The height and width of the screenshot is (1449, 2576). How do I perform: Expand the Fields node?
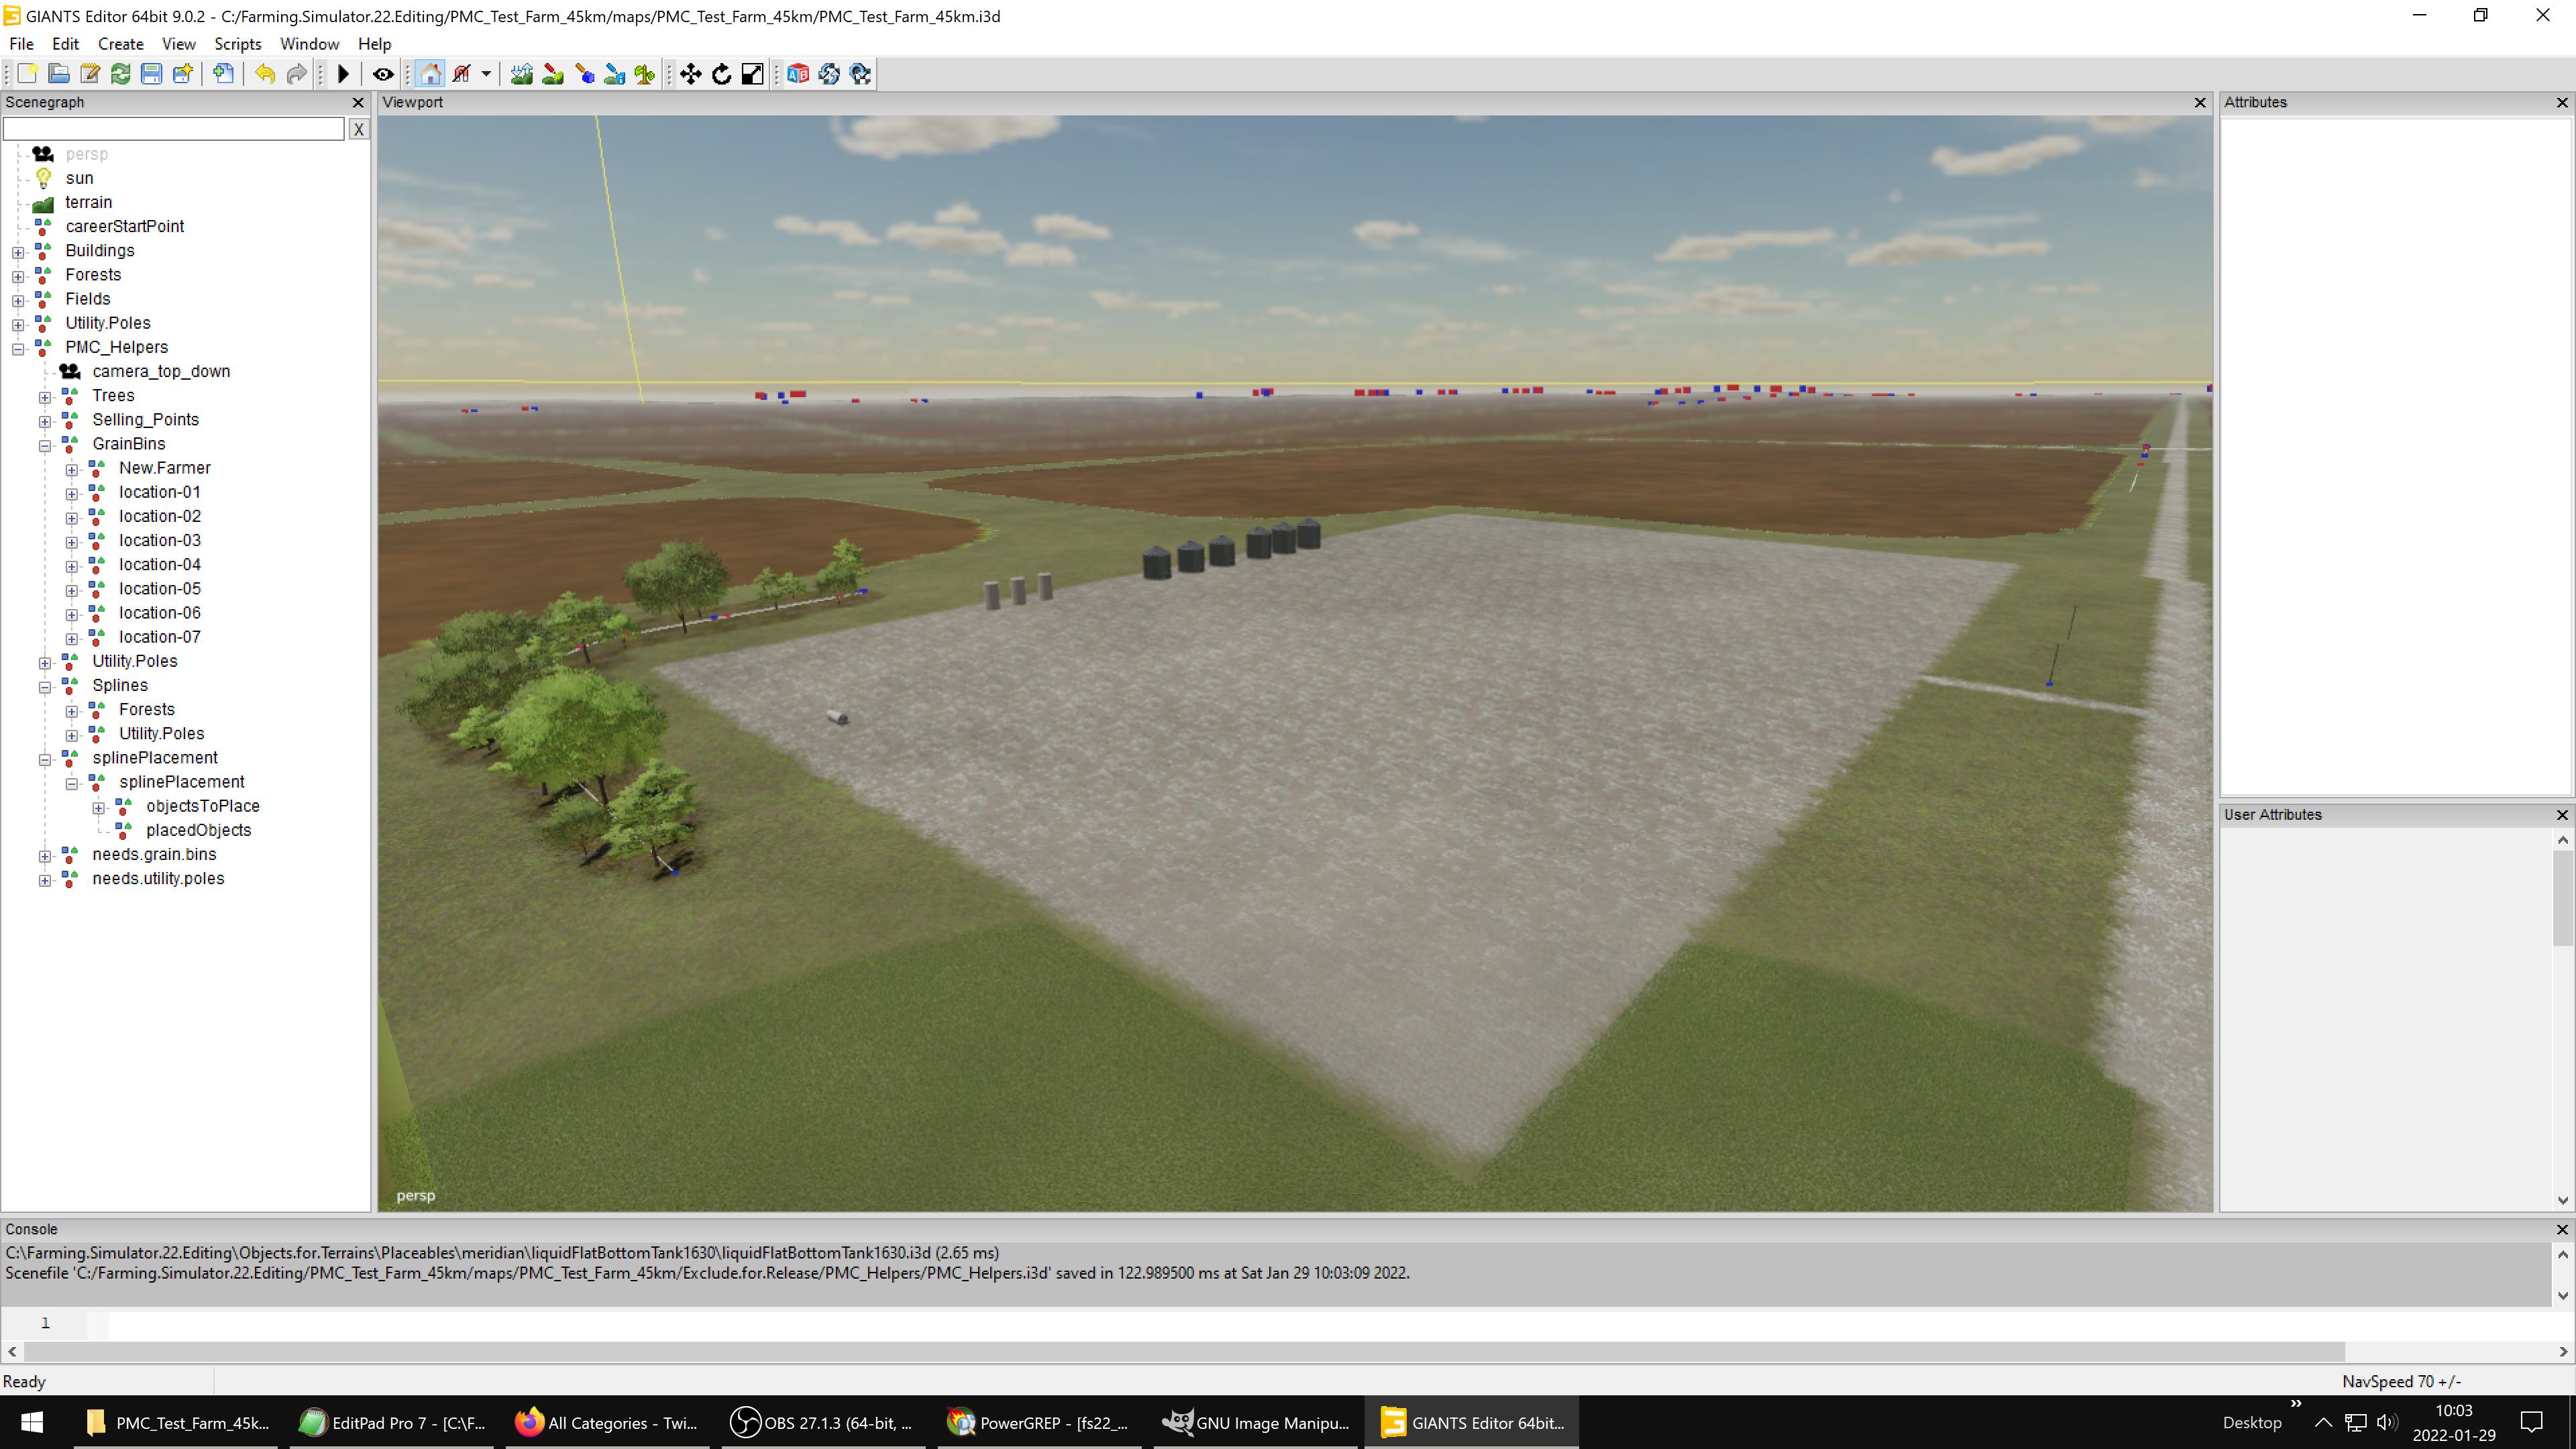click(x=18, y=300)
